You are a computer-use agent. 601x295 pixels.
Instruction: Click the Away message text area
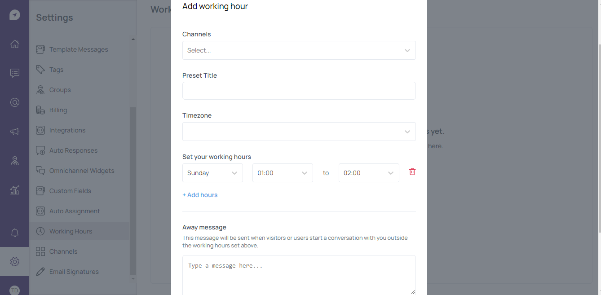(x=299, y=275)
